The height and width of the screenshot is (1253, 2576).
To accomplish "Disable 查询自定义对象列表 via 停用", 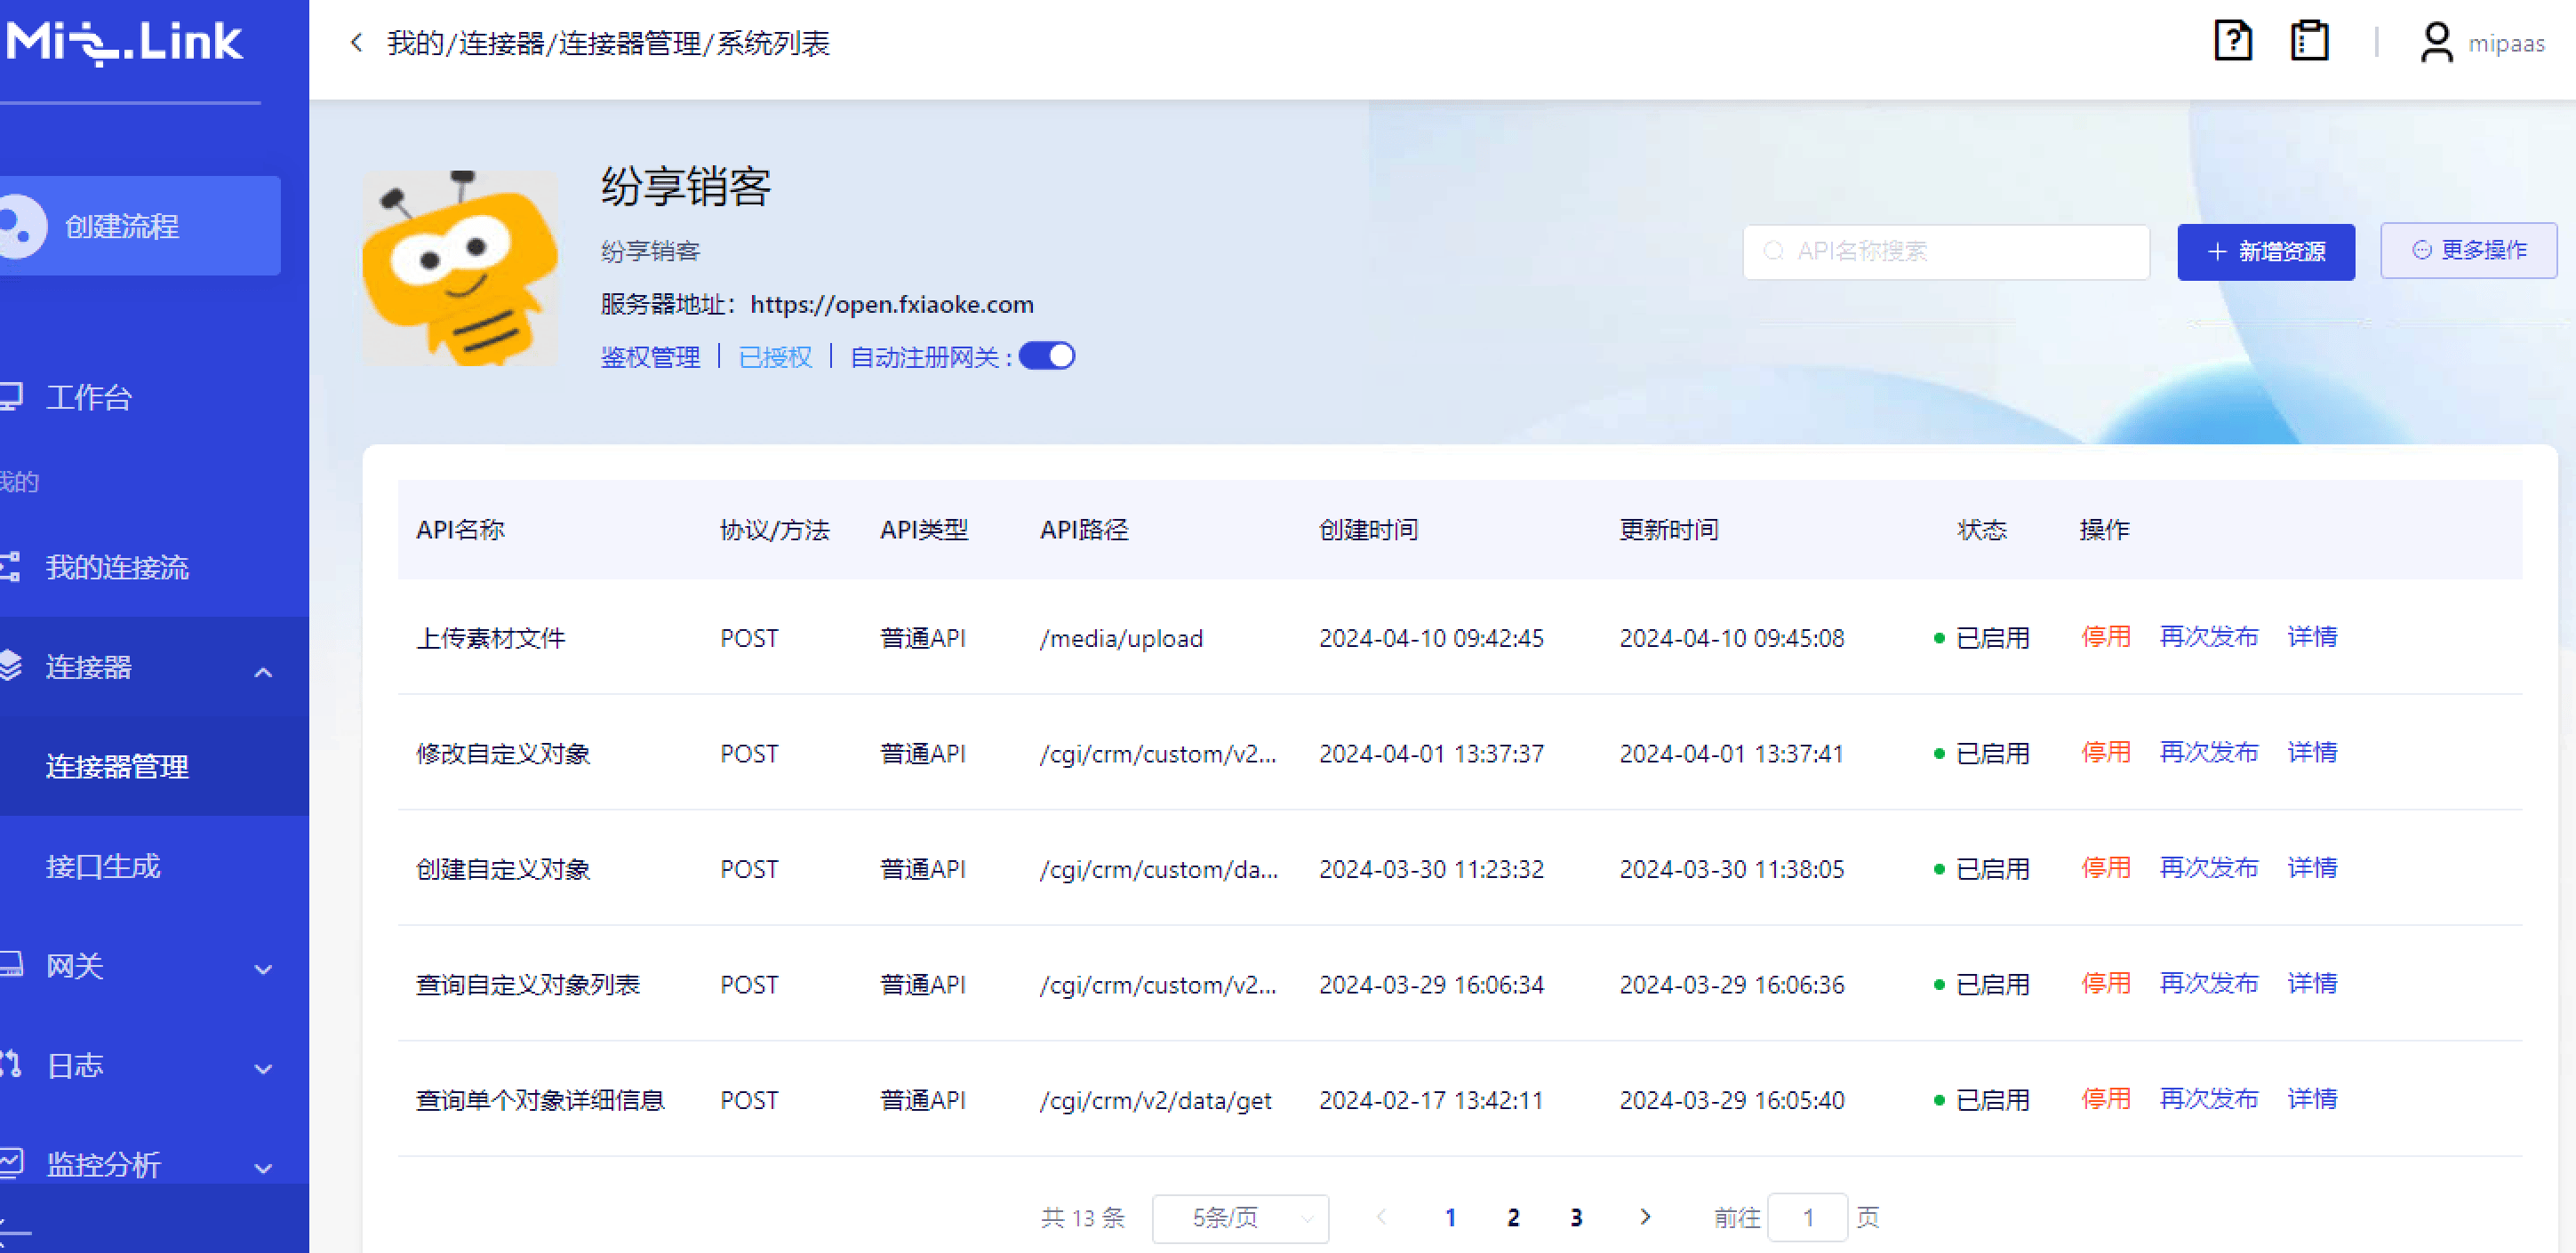I will pyautogui.click(x=2106, y=983).
